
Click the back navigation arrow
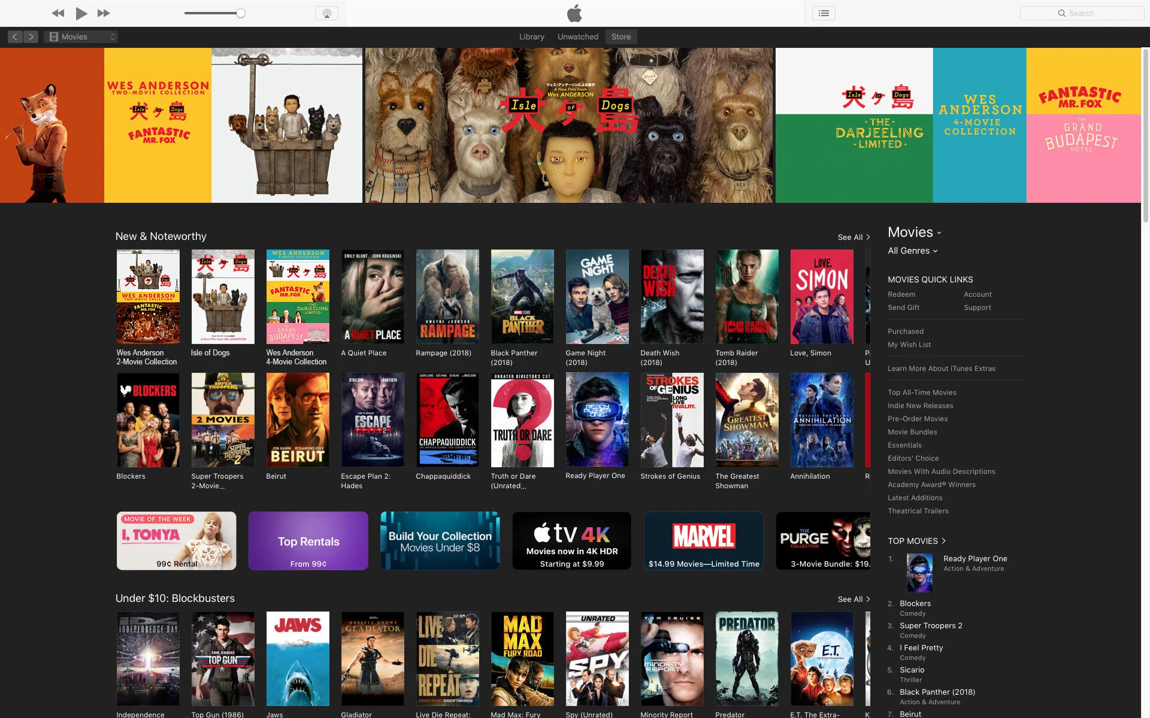15,36
